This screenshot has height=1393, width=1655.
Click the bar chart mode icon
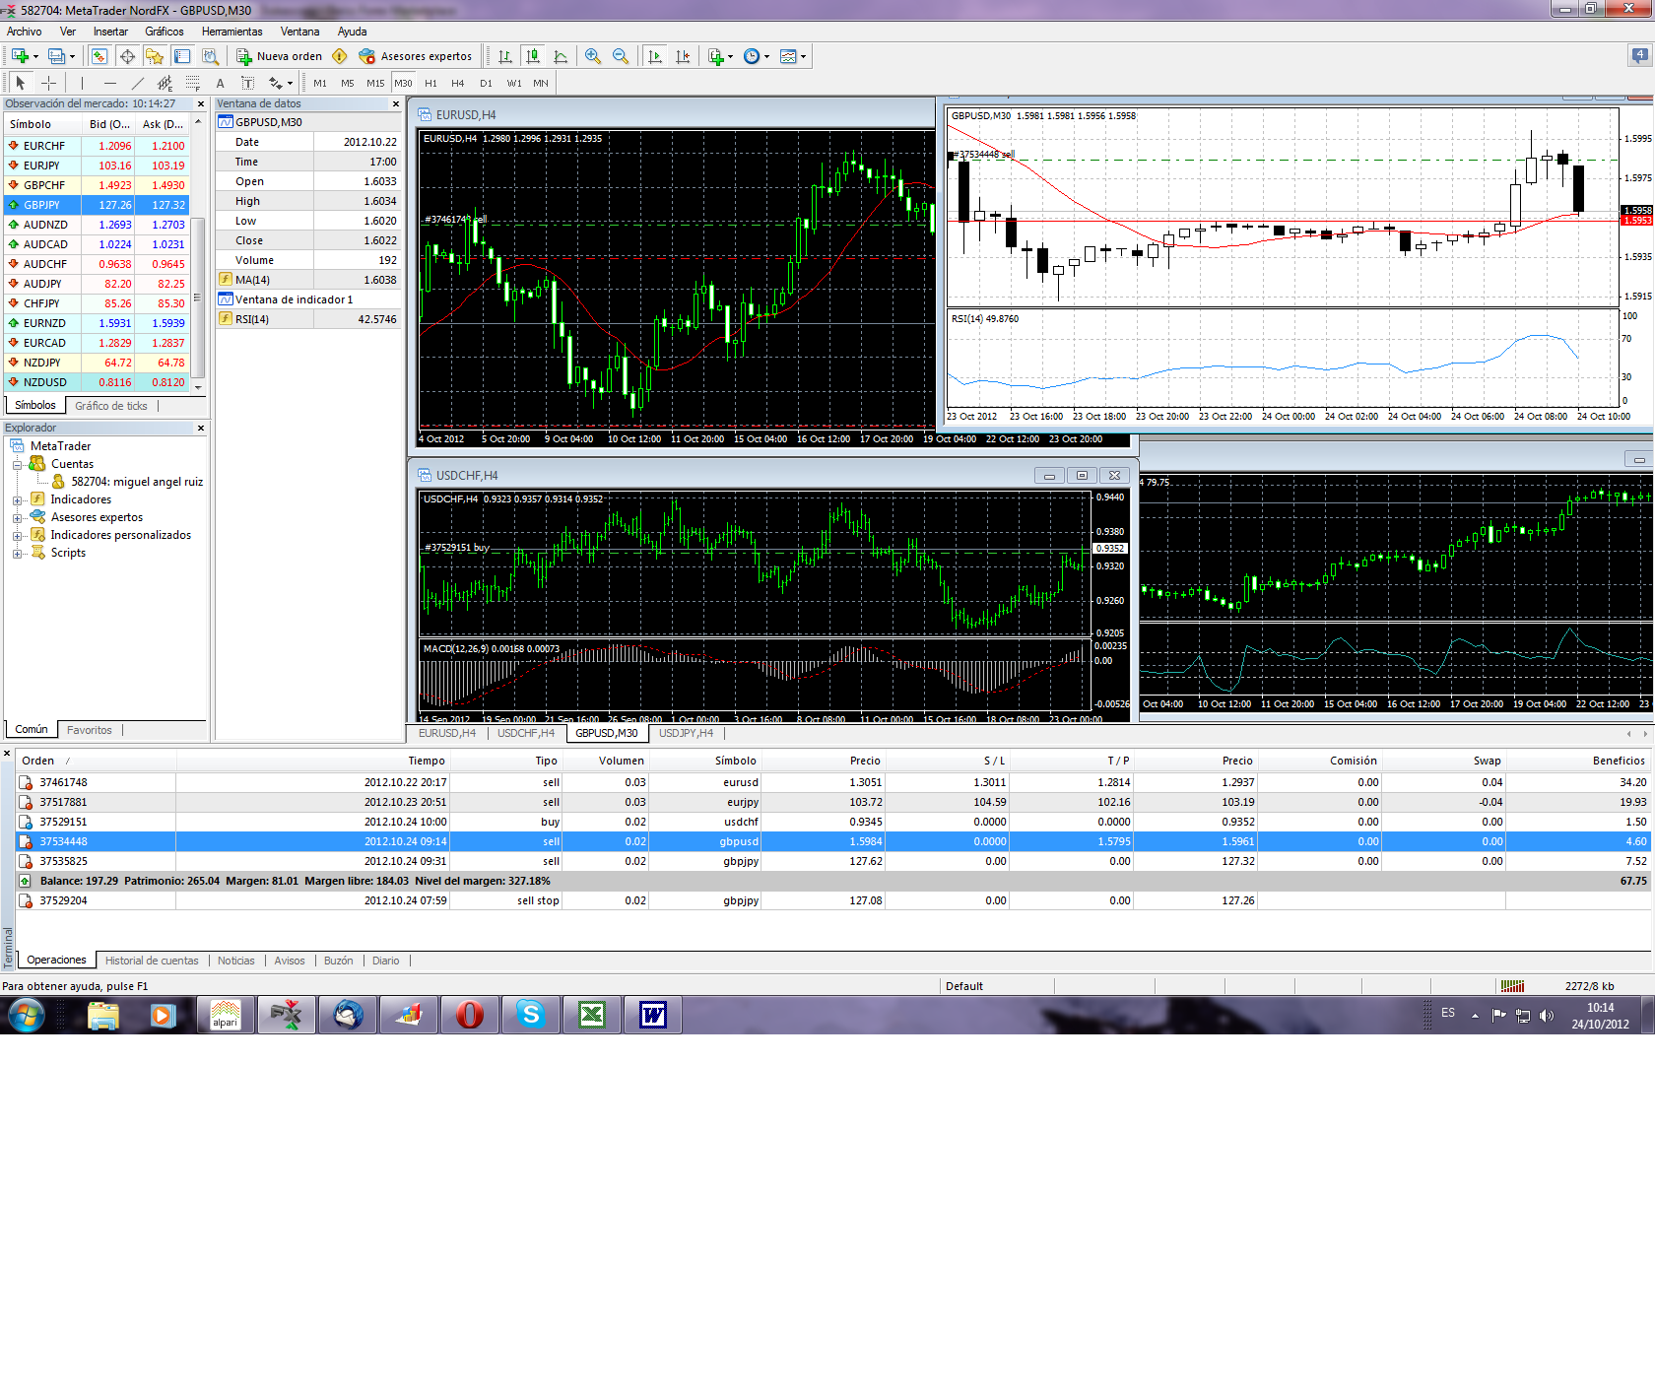point(504,56)
